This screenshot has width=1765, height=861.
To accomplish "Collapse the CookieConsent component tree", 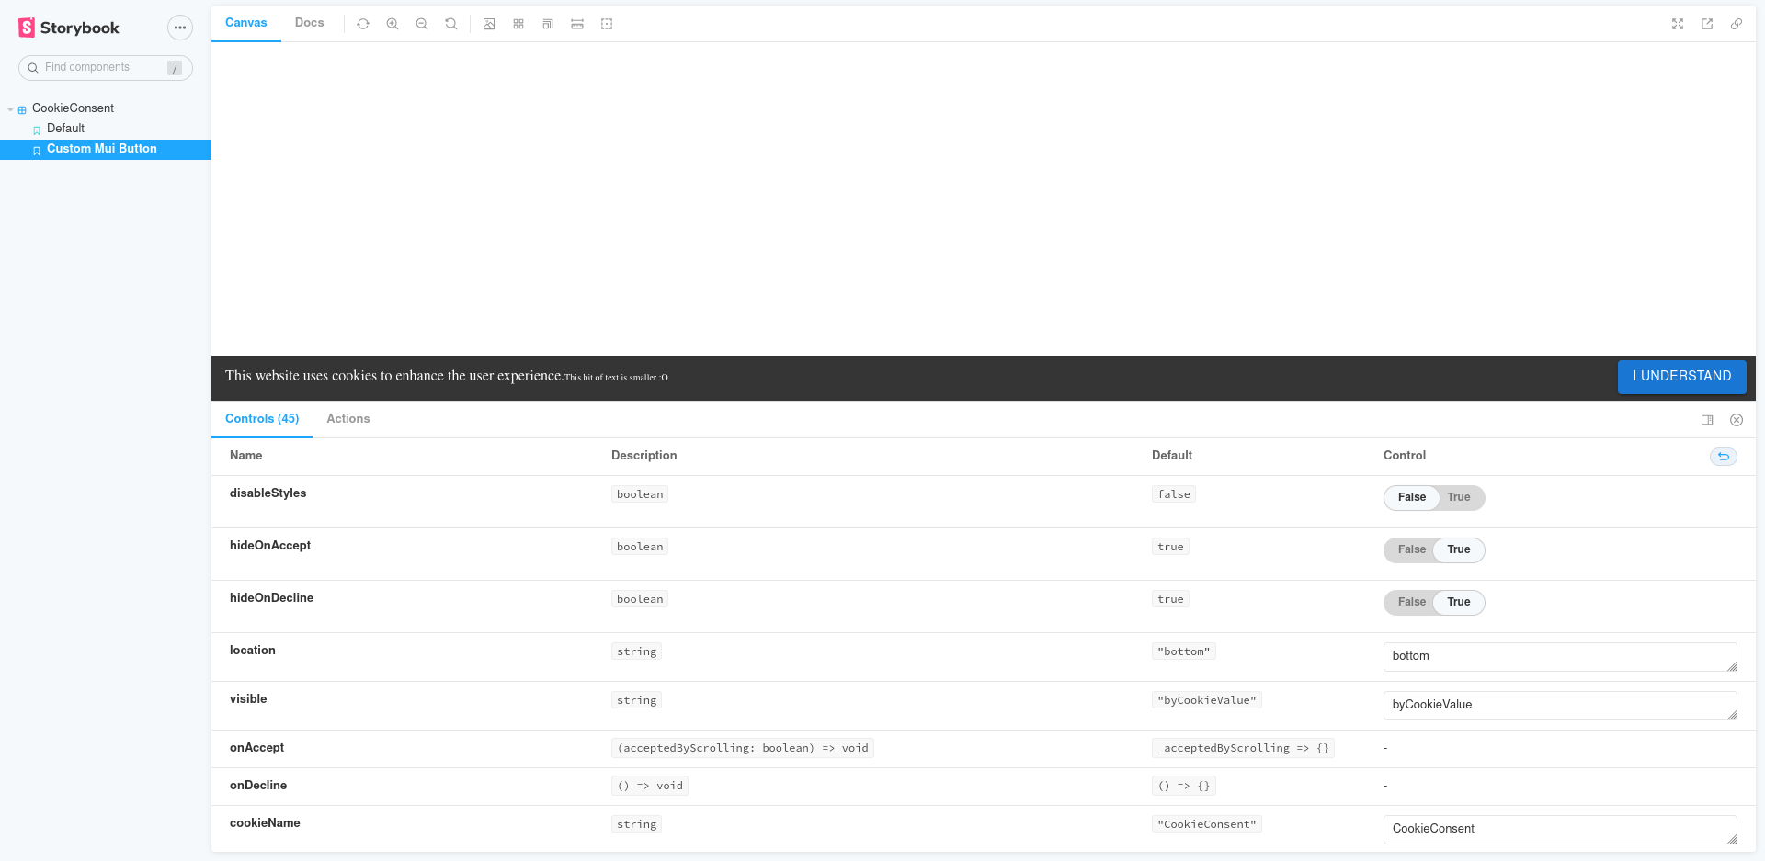I will pyautogui.click(x=9, y=108).
